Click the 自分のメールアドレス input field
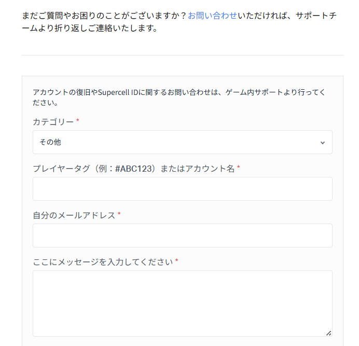Screen dimensions: 359x346 click(x=182, y=236)
